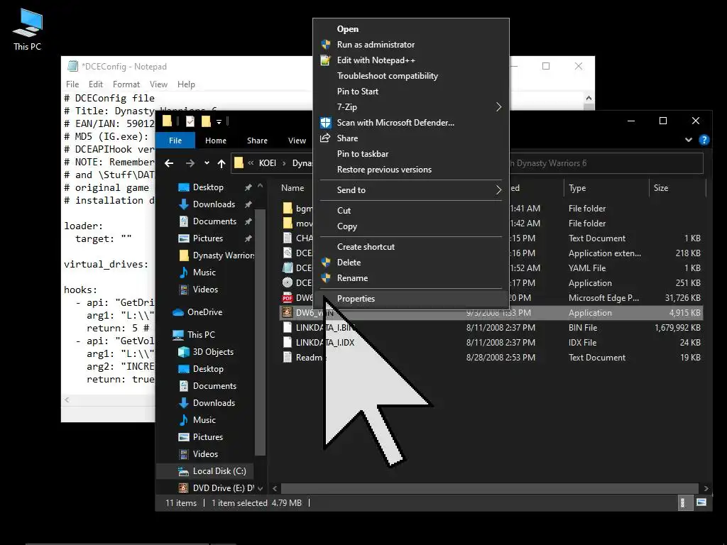Open Dynasty Warriors folder in Quick access
Viewport: 727px width, 545px height.
tap(217, 255)
